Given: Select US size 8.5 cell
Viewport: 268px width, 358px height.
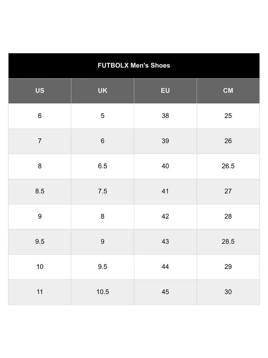Looking at the screenshot, I should (x=40, y=191).
